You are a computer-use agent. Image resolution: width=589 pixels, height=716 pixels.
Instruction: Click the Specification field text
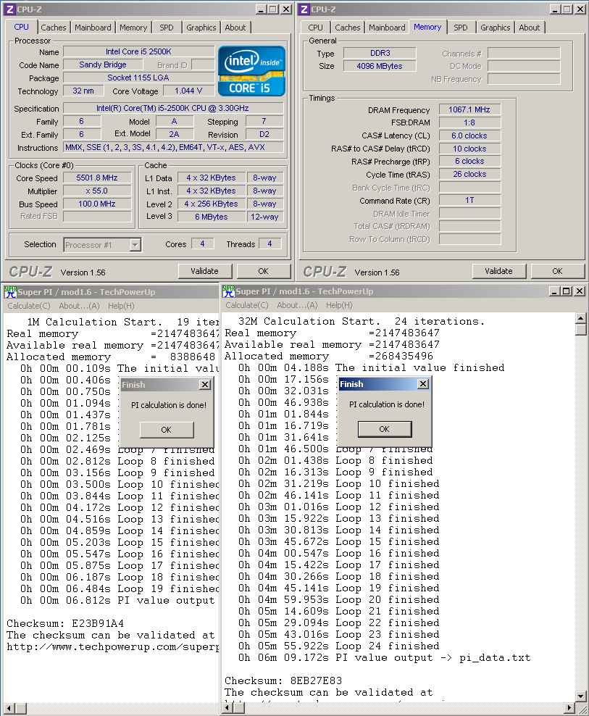[x=173, y=108]
